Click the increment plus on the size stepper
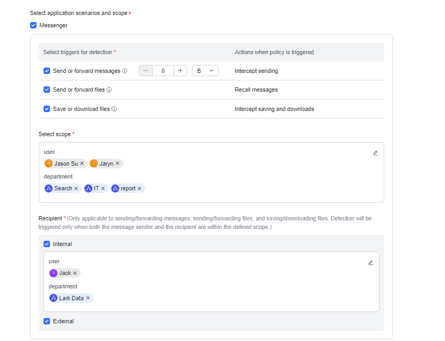 pos(180,71)
